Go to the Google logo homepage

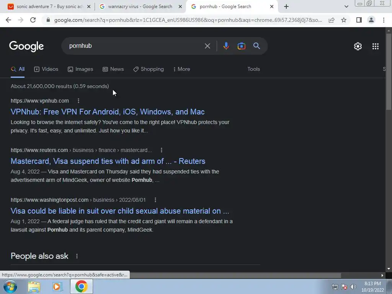(26, 46)
